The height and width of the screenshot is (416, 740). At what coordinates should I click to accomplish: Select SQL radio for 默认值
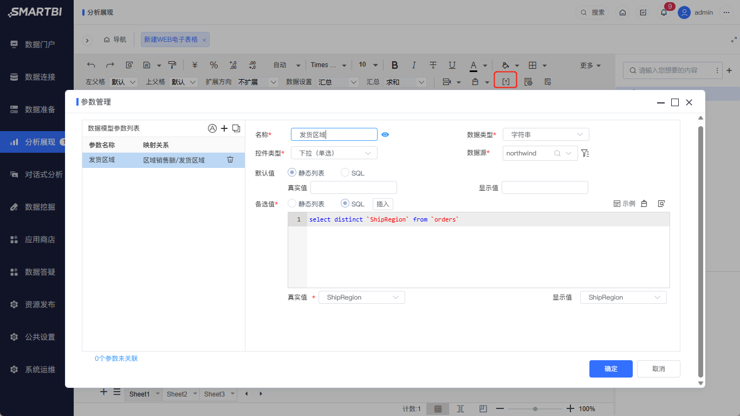tap(345, 172)
